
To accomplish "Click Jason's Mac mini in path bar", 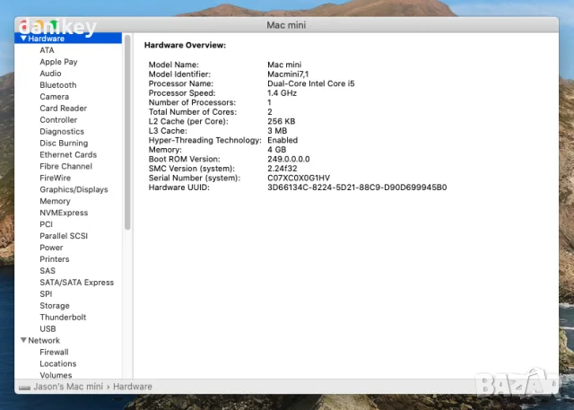I will 68,387.
